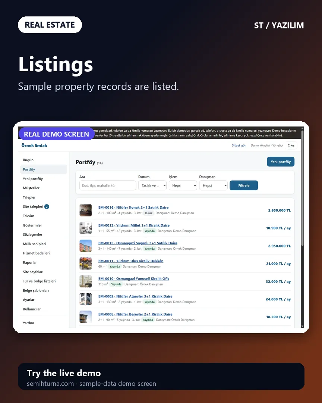This screenshot has height=403, width=322.
Task: Click the Örnek Emlak logo link
Action: coord(34,146)
